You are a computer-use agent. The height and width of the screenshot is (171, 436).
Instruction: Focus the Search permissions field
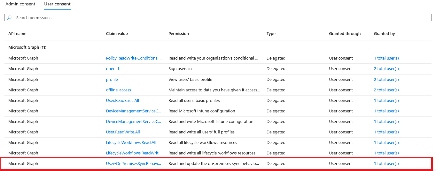tap(218, 18)
